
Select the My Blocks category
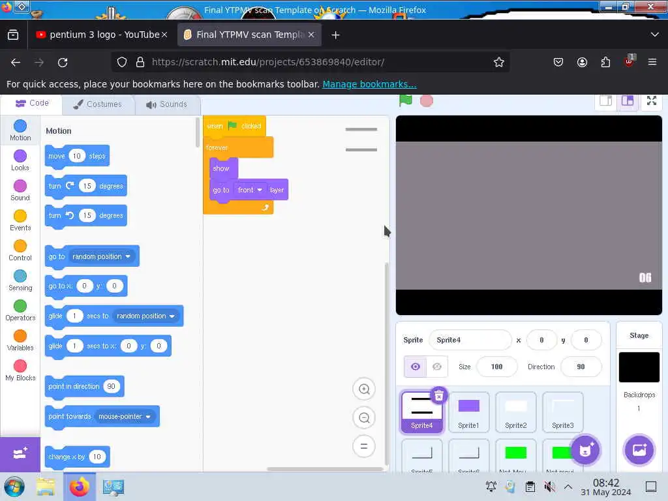coord(20,371)
